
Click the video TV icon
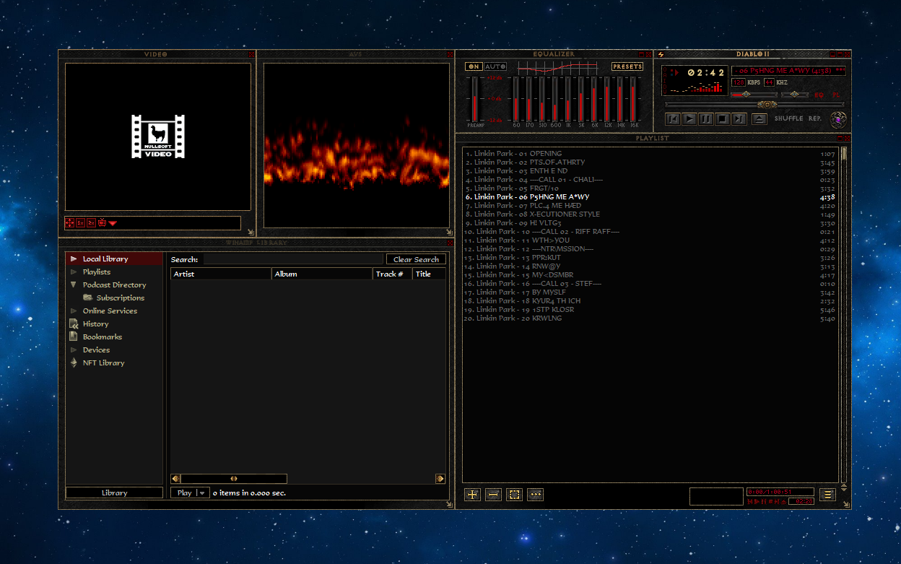click(102, 223)
